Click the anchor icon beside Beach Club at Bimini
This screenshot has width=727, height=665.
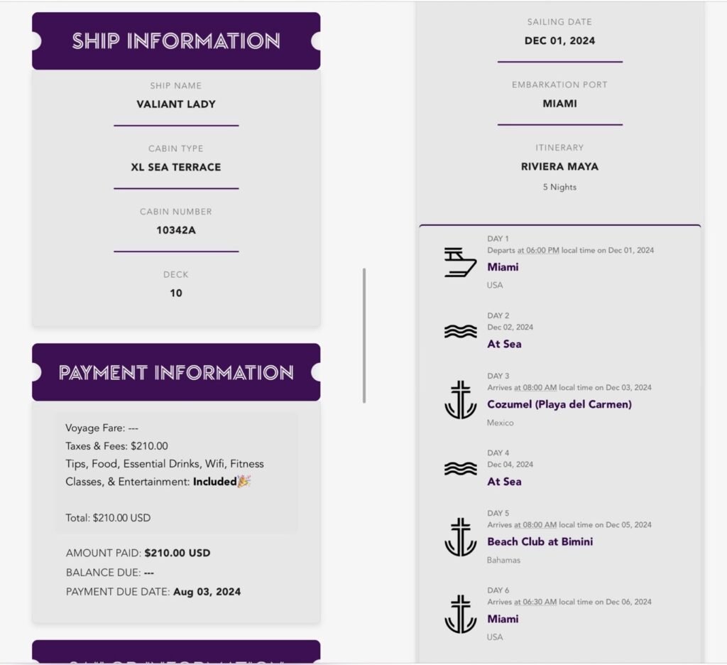pos(460,536)
